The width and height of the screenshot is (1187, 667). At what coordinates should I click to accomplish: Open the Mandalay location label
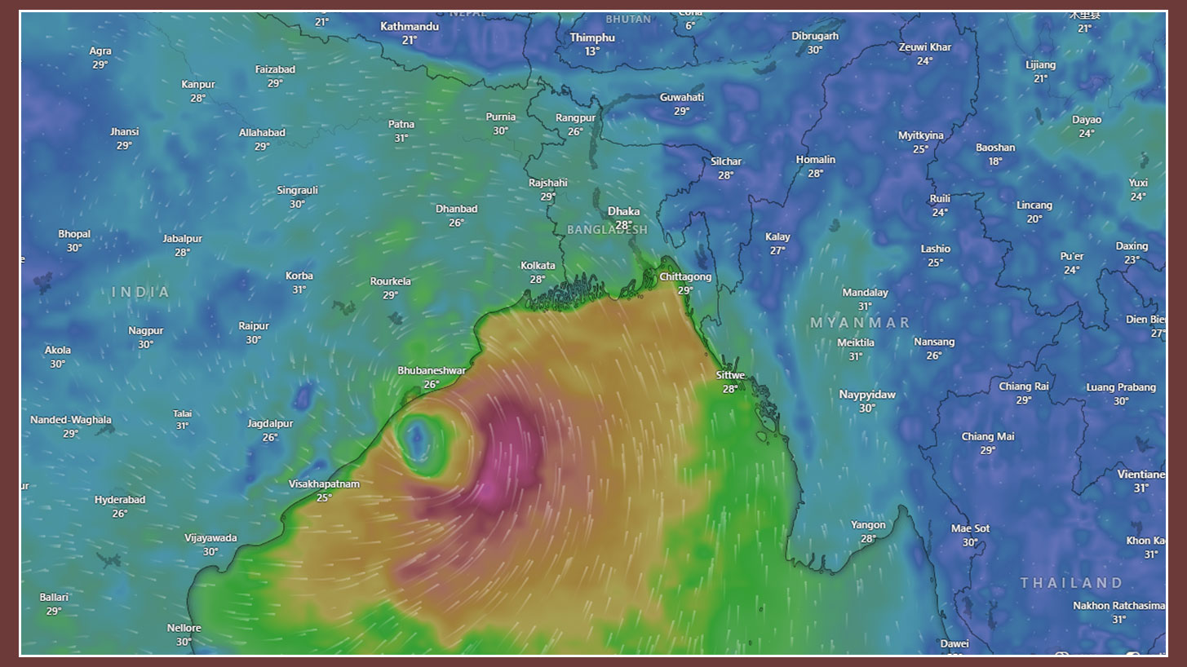865,293
